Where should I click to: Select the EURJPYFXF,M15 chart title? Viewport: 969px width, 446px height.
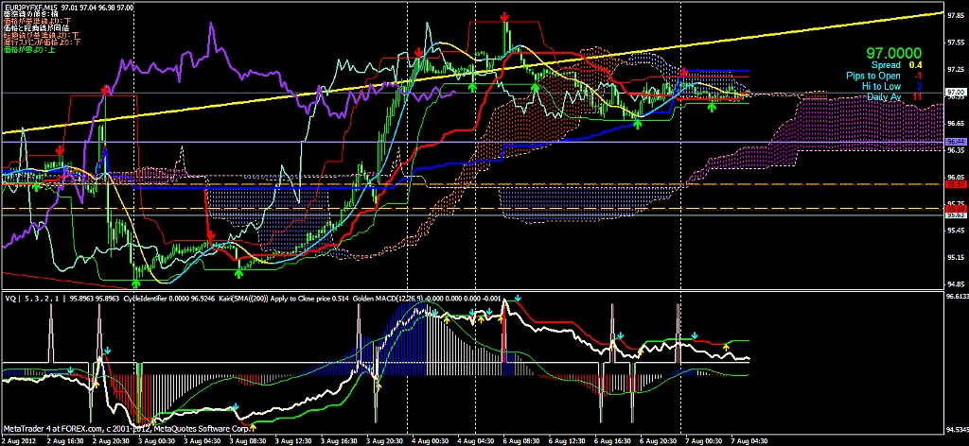tap(30, 6)
